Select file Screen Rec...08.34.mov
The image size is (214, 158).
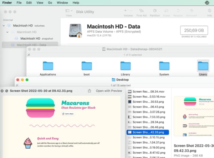[148, 92]
